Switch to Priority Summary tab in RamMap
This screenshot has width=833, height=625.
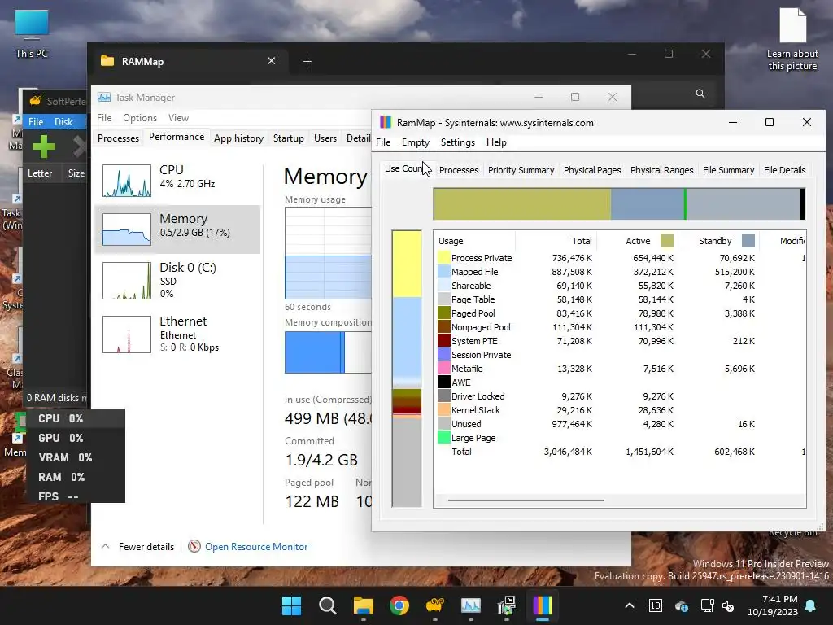[521, 170]
